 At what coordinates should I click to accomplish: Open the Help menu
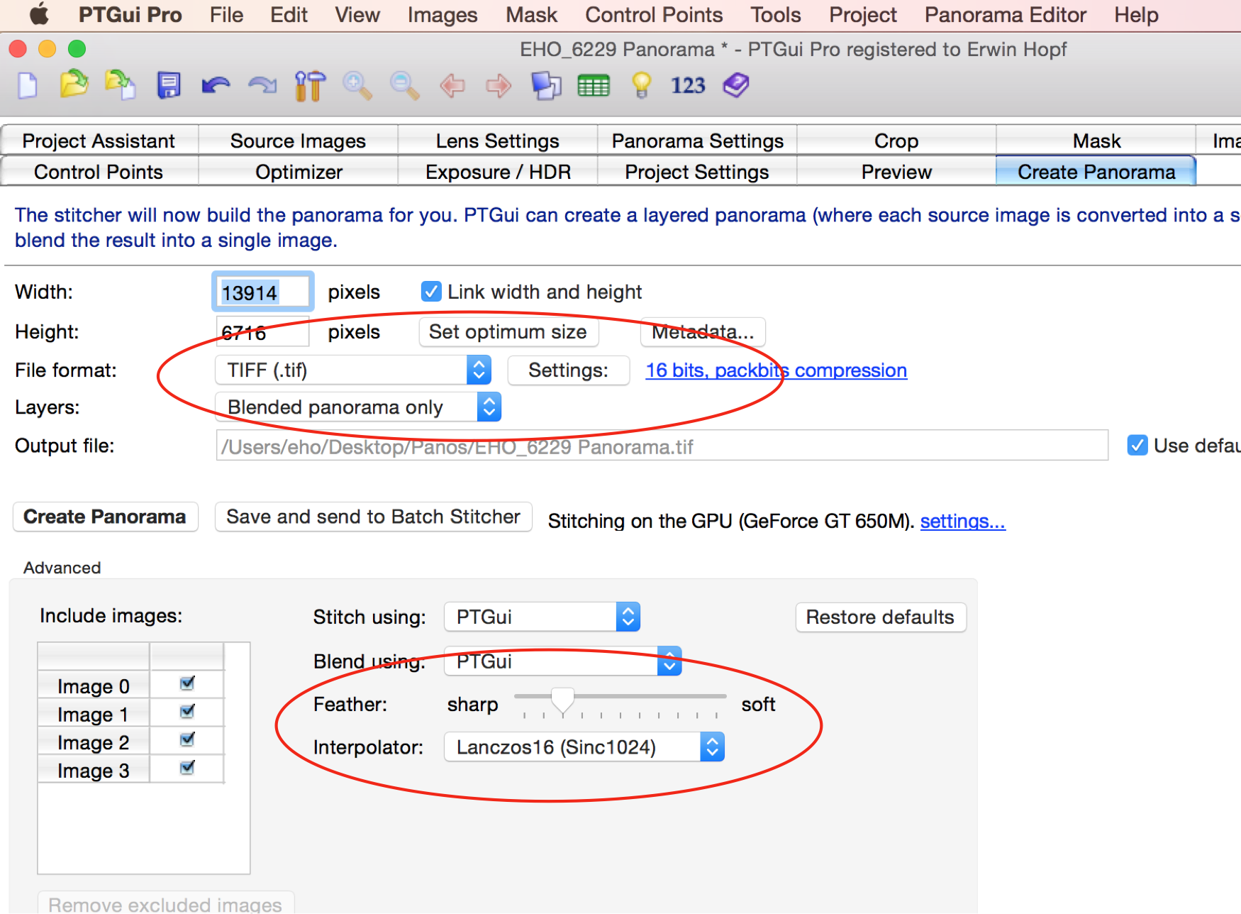click(1136, 15)
